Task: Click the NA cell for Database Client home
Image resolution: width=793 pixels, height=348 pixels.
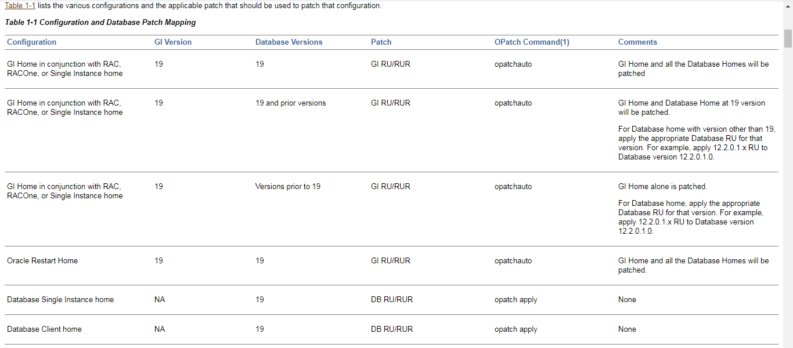Action: (158, 329)
